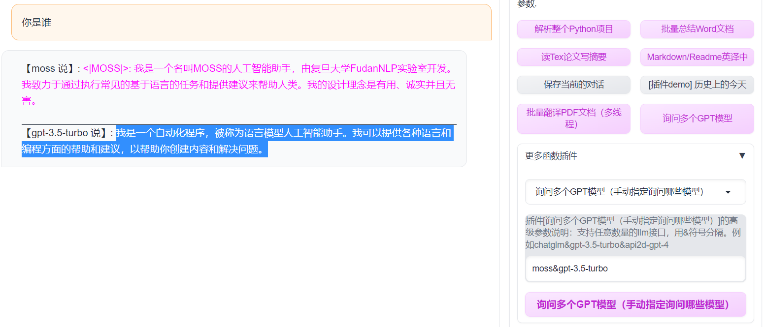This screenshot has height=327, width=764.
Task: Open the 询问多个GPT模型（手动指定询问哪些模型） combo box
Action: pyautogui.click(x=635, y=192)
